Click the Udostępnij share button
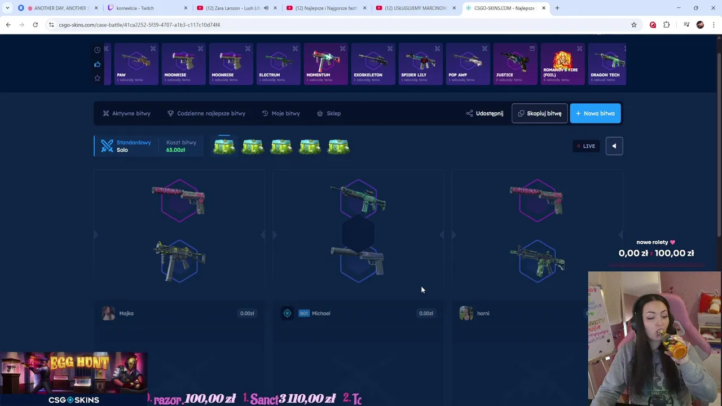Viewport: 722px width, 406px height. click(x=485, y=113)
